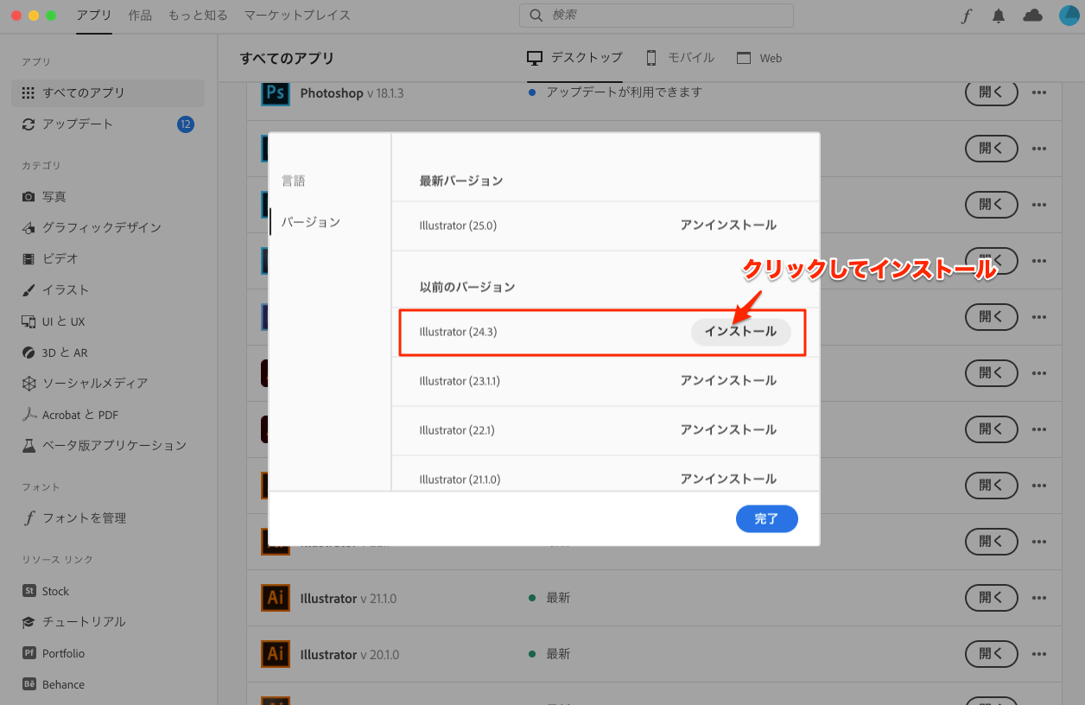
Task: Open more options for Illustrator 21.1.0
Action: click(x=1039, y=597)
